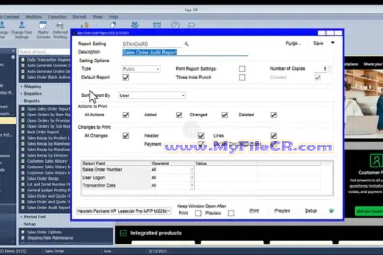Open Customer Sales History task
The height and width of the screenshot is (255, 383).
pos(47,161)
